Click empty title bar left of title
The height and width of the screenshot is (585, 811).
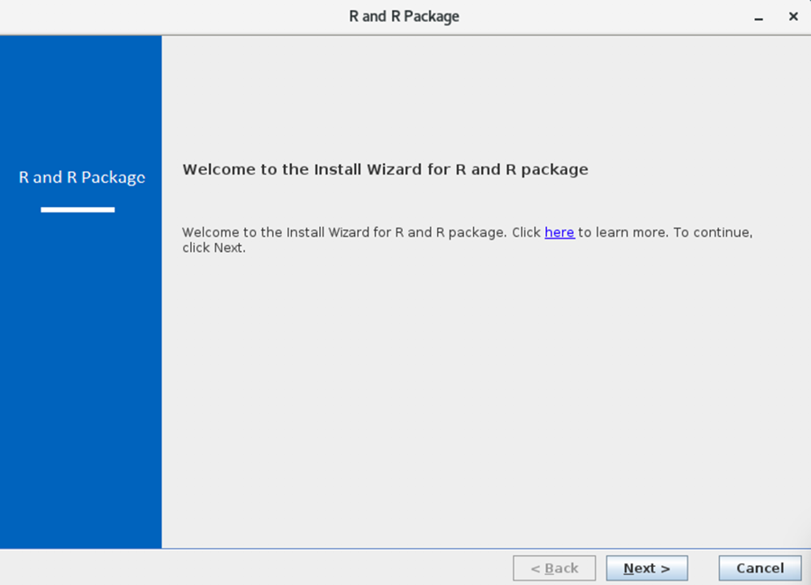[x=180, y=17]
